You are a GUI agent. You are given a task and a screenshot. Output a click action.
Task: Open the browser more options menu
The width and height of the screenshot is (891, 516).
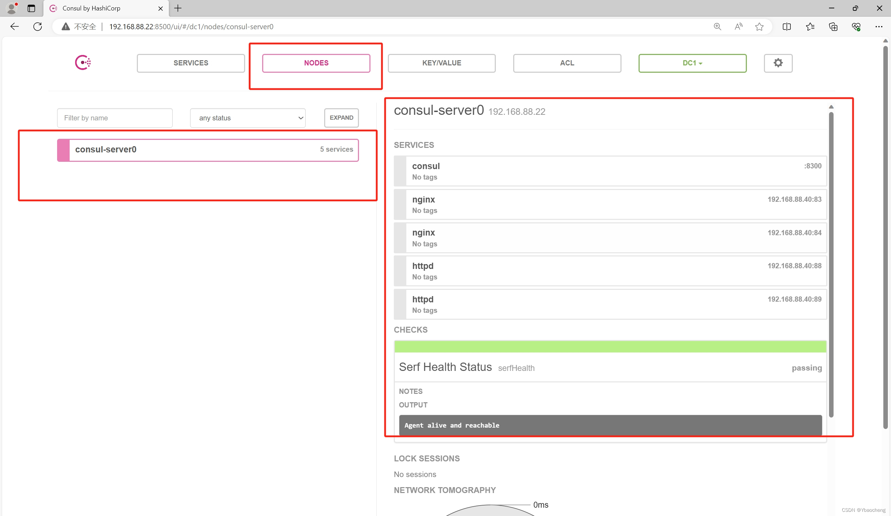pos(878,26)
